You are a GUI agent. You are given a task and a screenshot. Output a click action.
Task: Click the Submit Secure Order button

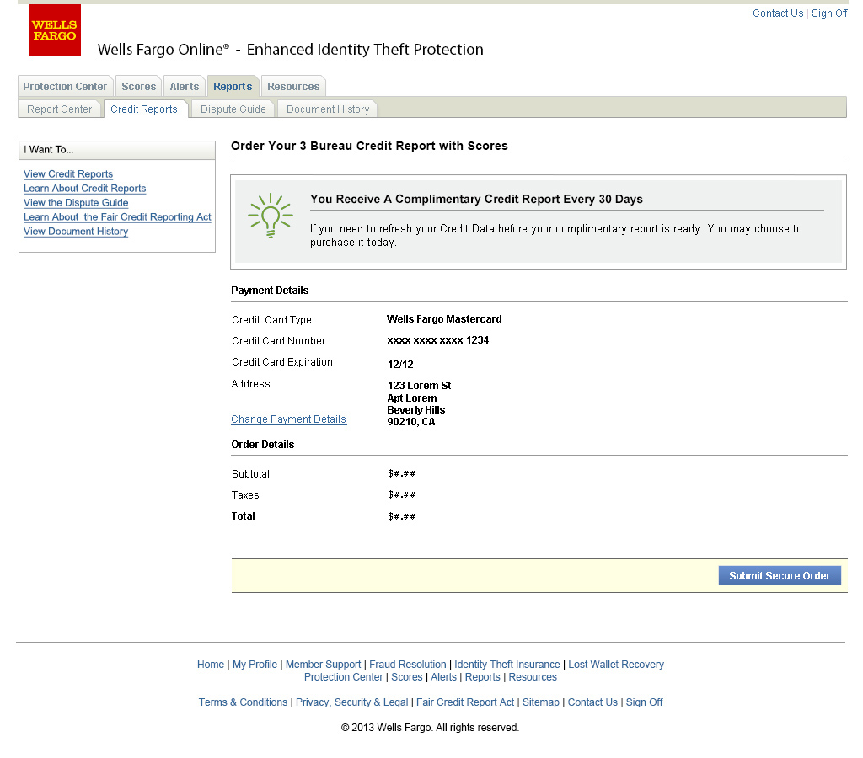(x=780, y=575)
